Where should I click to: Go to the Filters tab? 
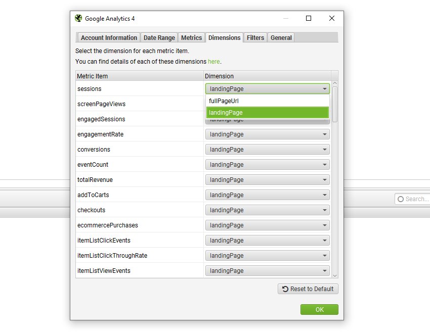point(255,37)
